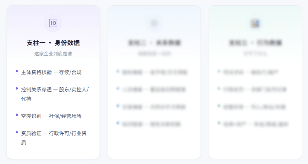Select the 空壳识别 — 社保/经营场所 entry
This screenshot has height=164, width=308.
tap(53, 116)
